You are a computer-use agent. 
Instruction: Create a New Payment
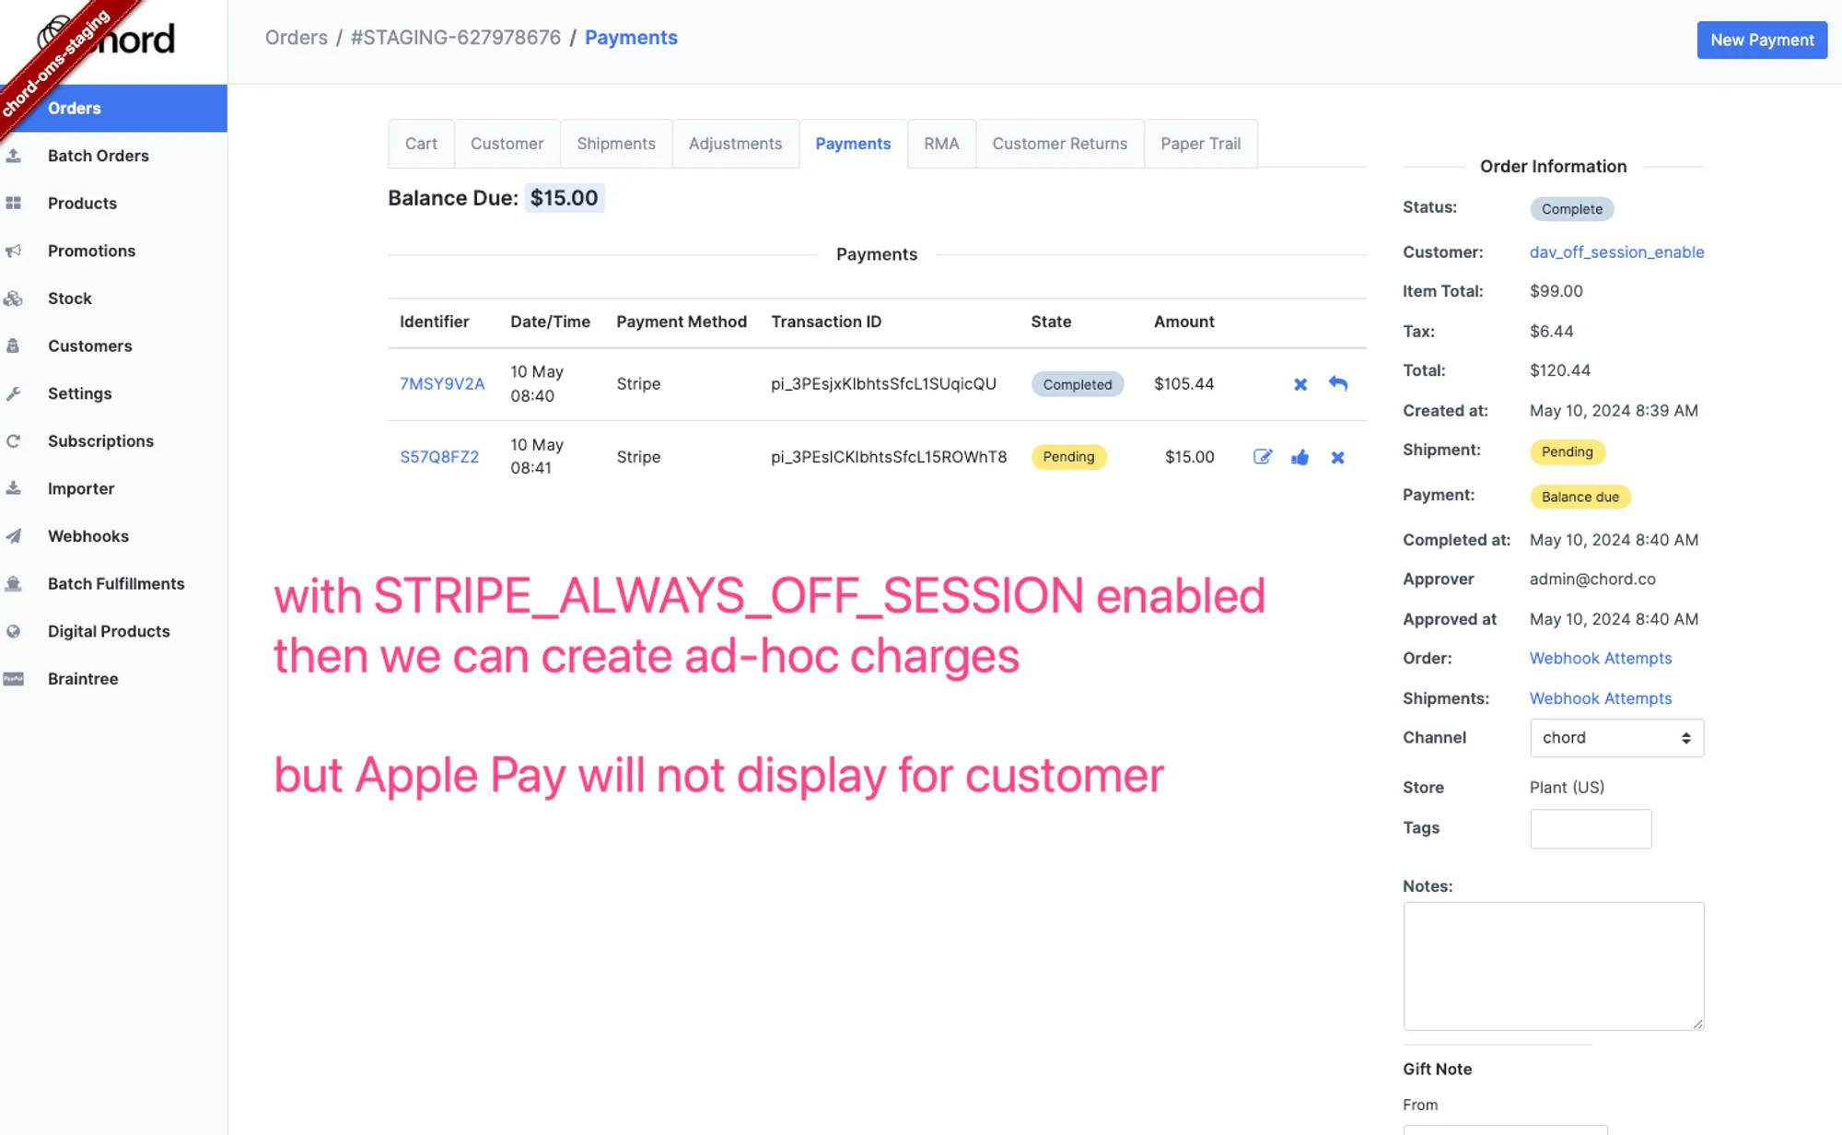(x=1762, y=40)
